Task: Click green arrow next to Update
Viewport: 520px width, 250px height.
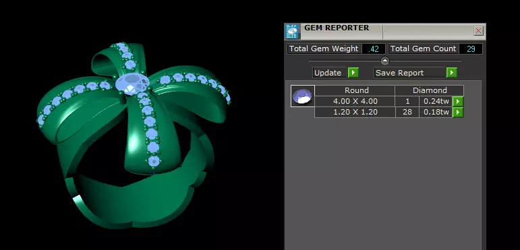Action: click(x=353, y=73)
